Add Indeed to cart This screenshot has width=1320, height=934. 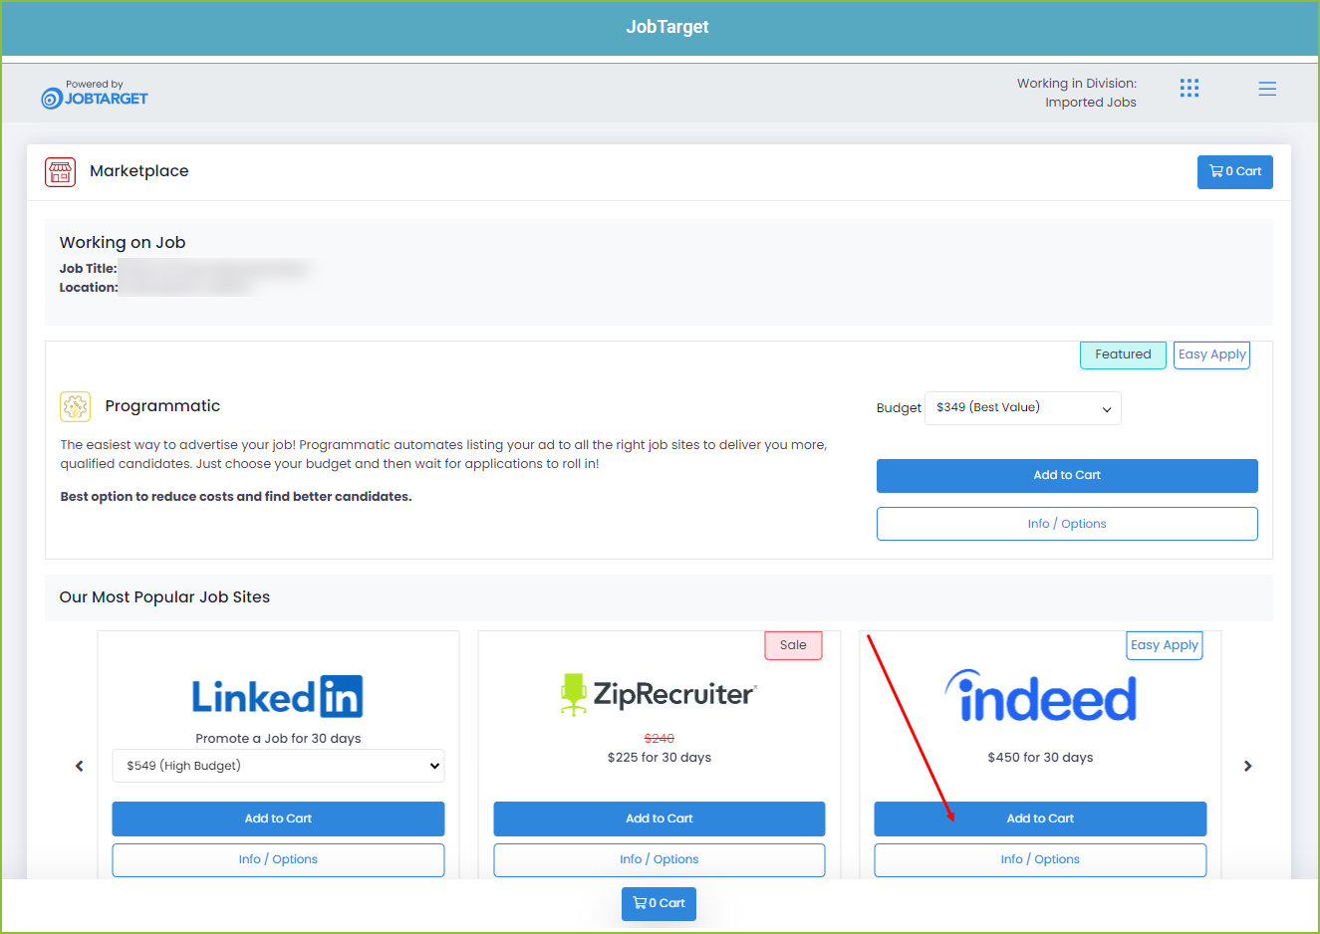[x=1040, y=818]
